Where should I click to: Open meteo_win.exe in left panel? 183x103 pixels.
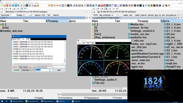pyautogui.click(x=11, y=31)
